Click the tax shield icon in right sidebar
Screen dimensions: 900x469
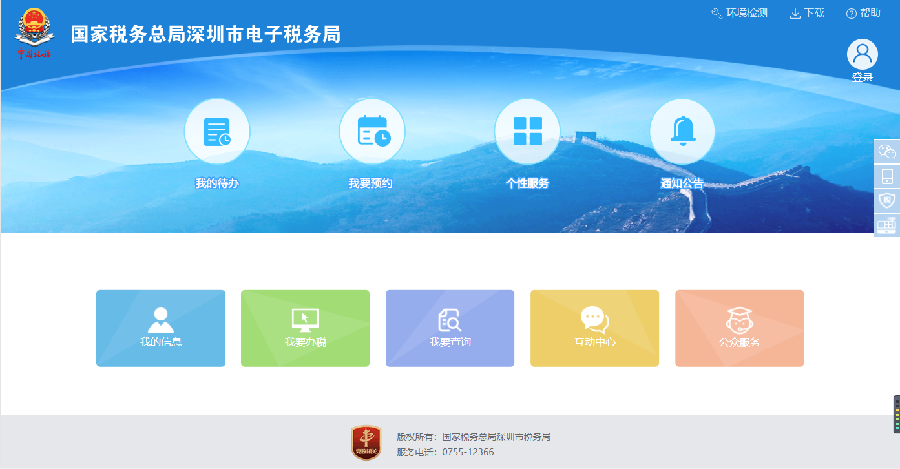coord(888,200)
